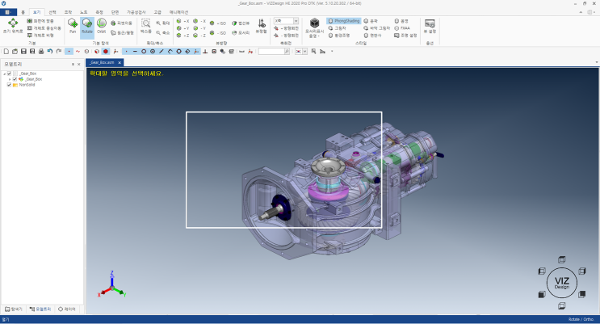Uncheck top-level _Gear_Box checkbox
The image size is (600, 324).
(9, 74)
